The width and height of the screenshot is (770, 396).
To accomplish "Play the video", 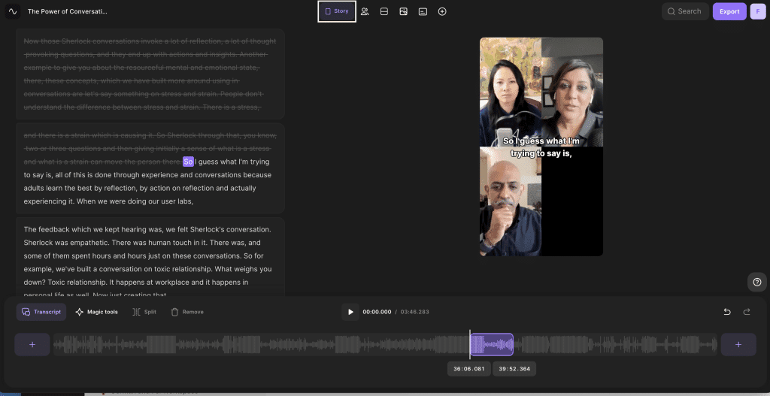I will (350, 312).
